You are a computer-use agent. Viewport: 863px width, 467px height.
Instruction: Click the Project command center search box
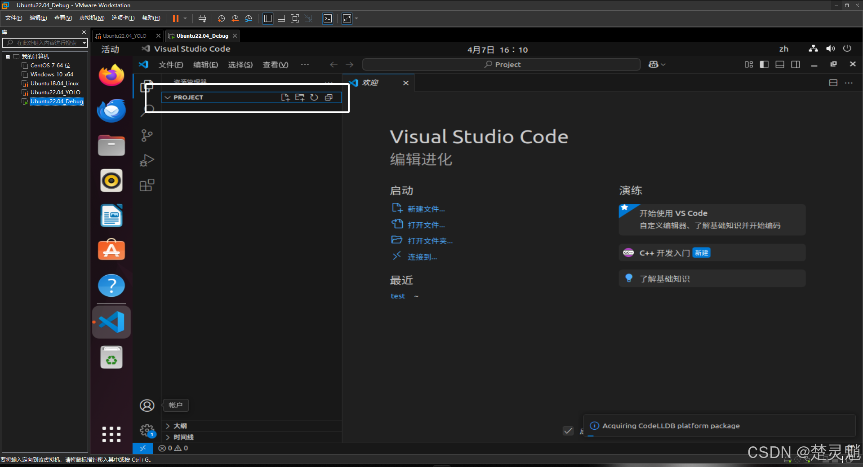[x=502, y=65]
